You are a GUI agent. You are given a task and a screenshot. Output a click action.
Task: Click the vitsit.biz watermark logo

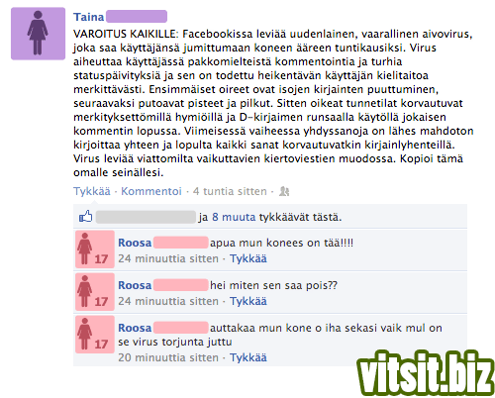[426, 373]
